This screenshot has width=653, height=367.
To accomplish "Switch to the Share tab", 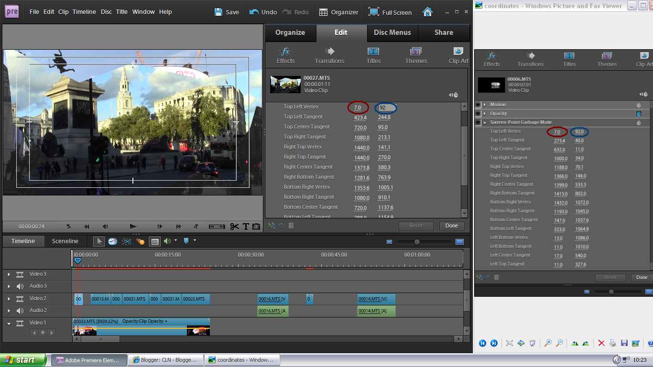I will point(444,32).
